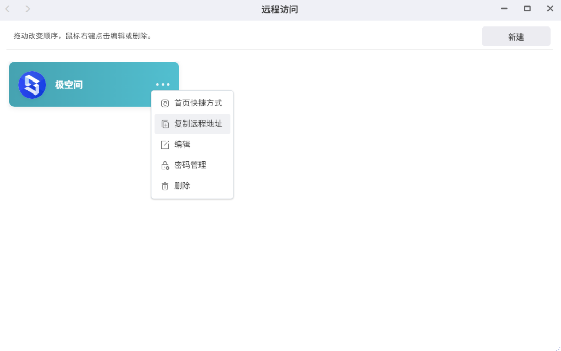Image resolution: width=561 pixels, height=351 pixels.
Task: Click the pencil edit icon beside 编辑
Action: point(165,145)
